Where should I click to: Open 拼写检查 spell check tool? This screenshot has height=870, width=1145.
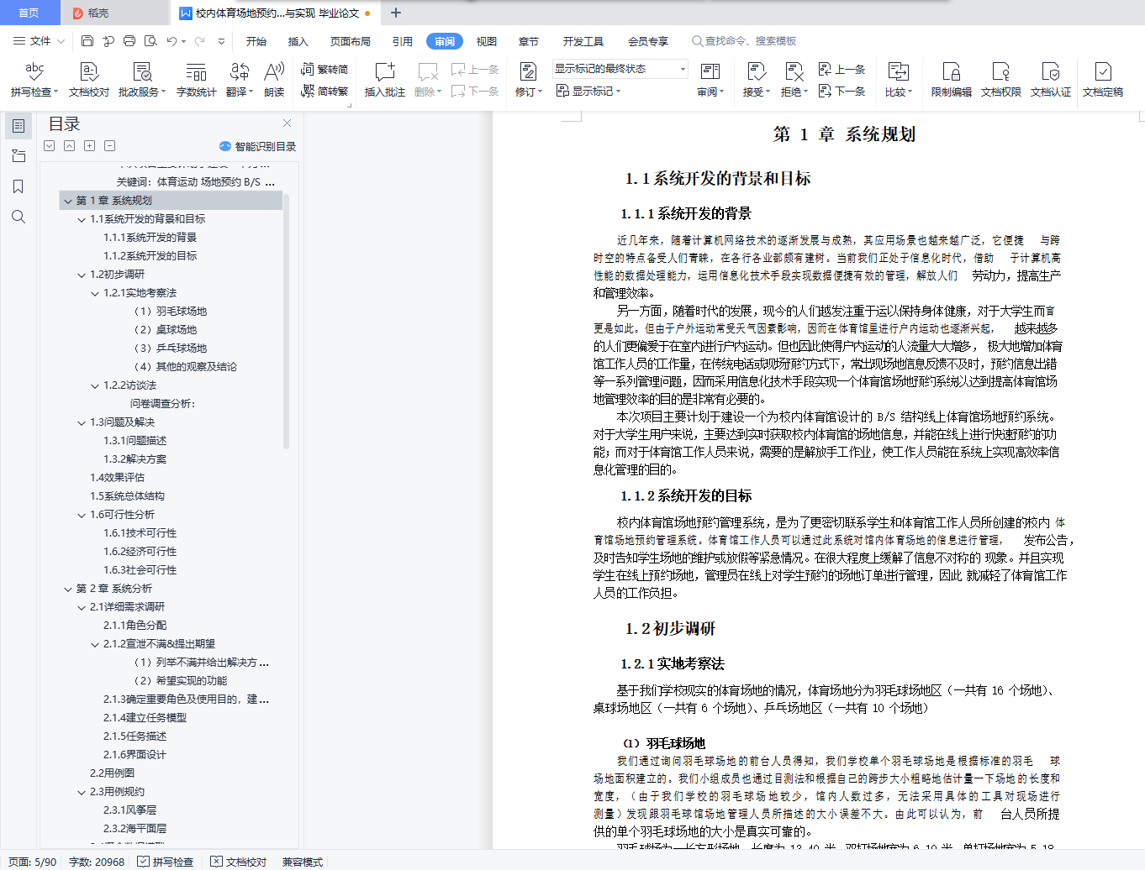click(x=34, y=79)
